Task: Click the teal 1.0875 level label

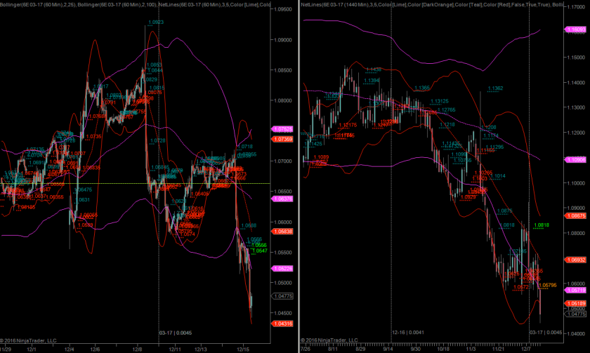Action: pyautogui.click(x=504, y=211)
